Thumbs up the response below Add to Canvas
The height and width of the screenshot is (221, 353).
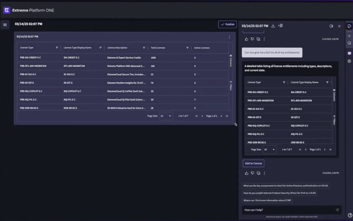tap(246, 173)
